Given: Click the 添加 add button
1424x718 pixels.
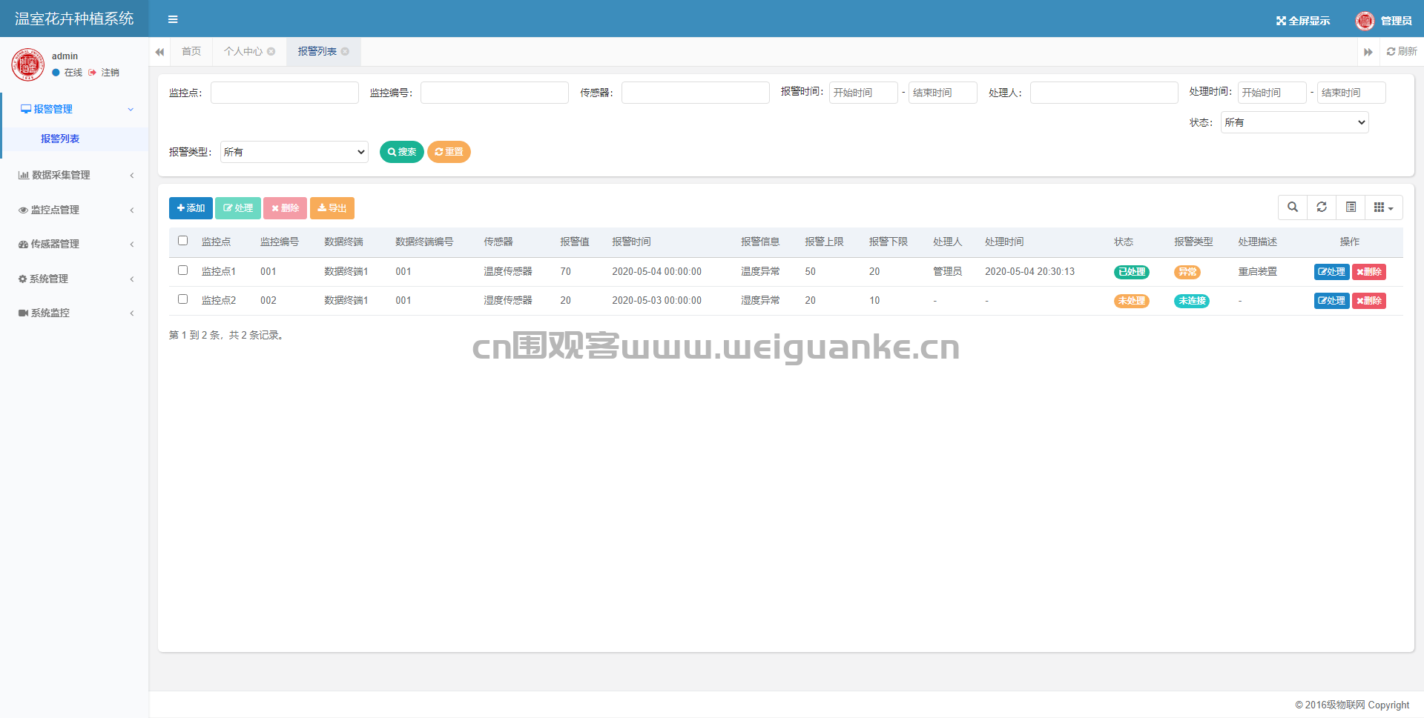Looking at the screenshot, I should pos(191,208).
